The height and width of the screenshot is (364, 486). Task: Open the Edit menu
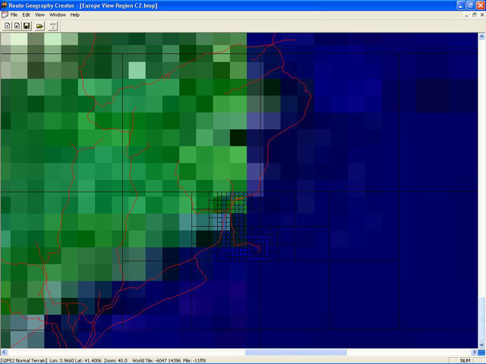pyautogui.click(x=27, y=14)
